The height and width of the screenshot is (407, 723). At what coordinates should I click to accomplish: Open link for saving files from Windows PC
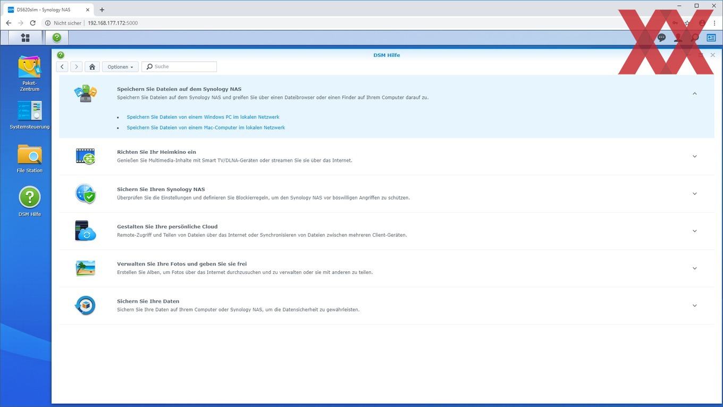pyautogui.click(x=203, y=117)
